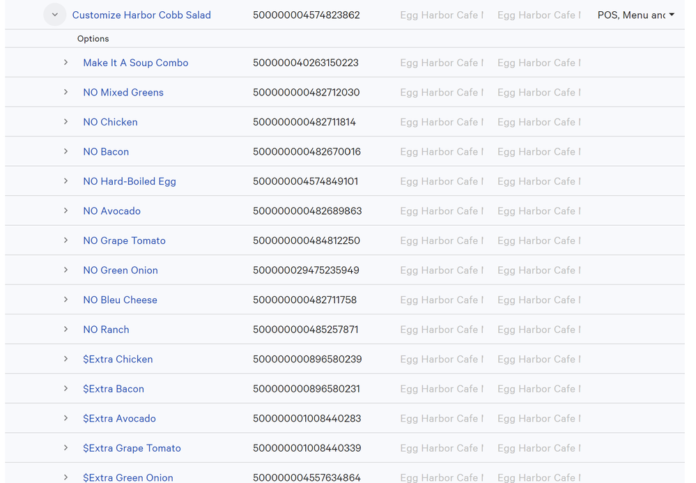Collapse the Customize Harbor Cobb Salad group
The width and height of the screenshot is (696, 483).
pyautogui.click(x=54, y=15)
